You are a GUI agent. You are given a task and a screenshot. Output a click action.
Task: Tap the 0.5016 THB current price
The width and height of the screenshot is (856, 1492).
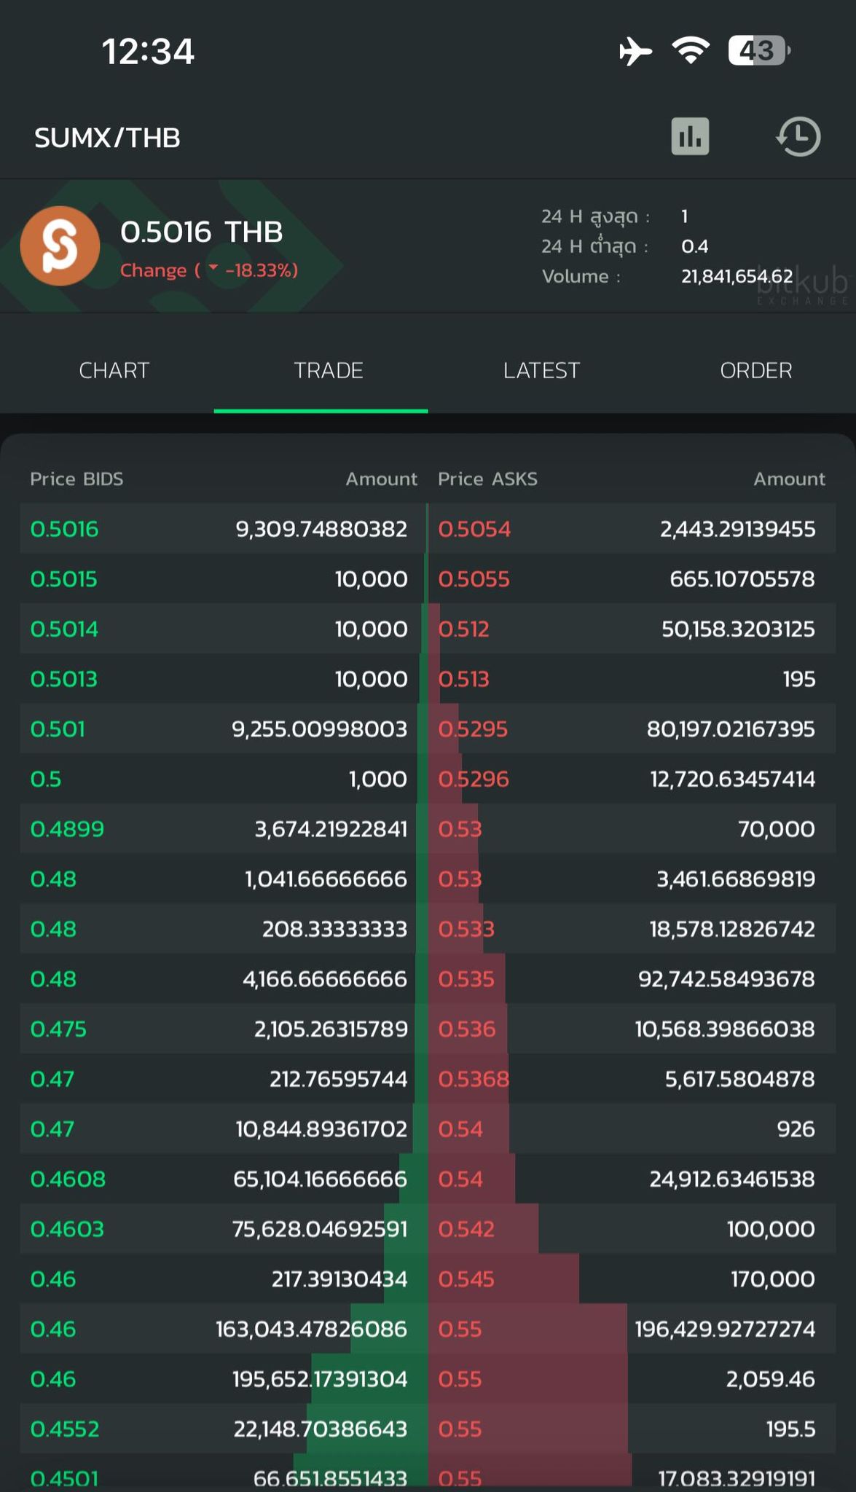pos(202,232)
